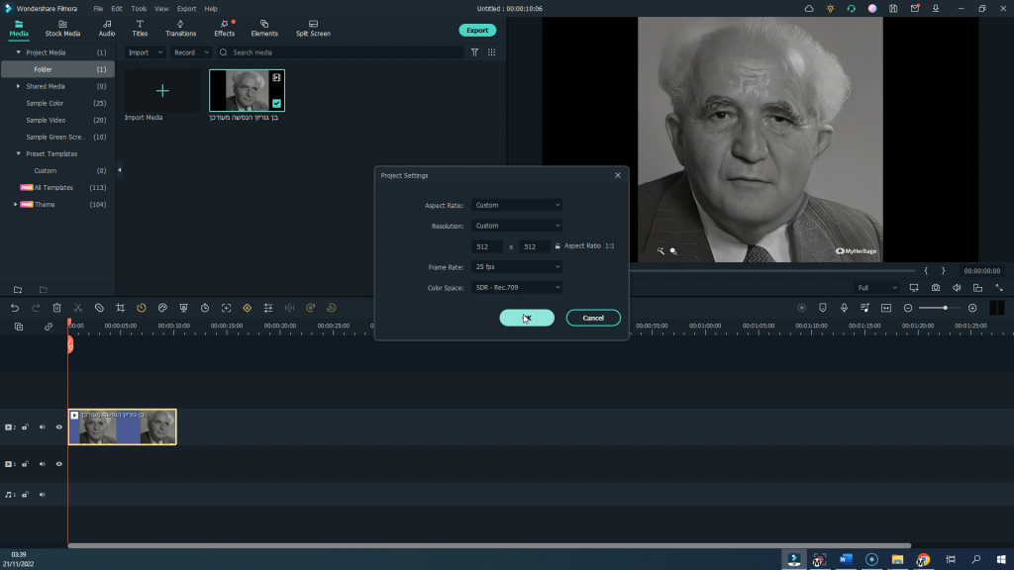Click the preview volume speaker icon
The image size is (1014, 570).
click(958, 288)
